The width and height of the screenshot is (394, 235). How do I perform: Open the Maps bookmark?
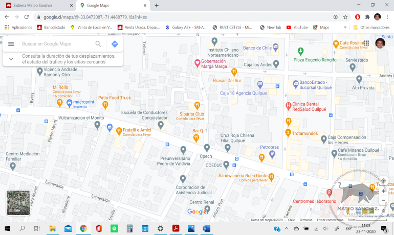pos(321,28)
